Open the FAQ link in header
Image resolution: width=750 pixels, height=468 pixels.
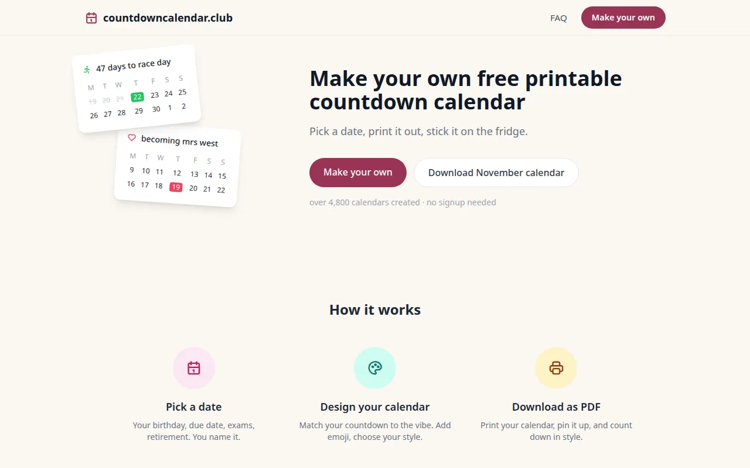coord(558,18)
